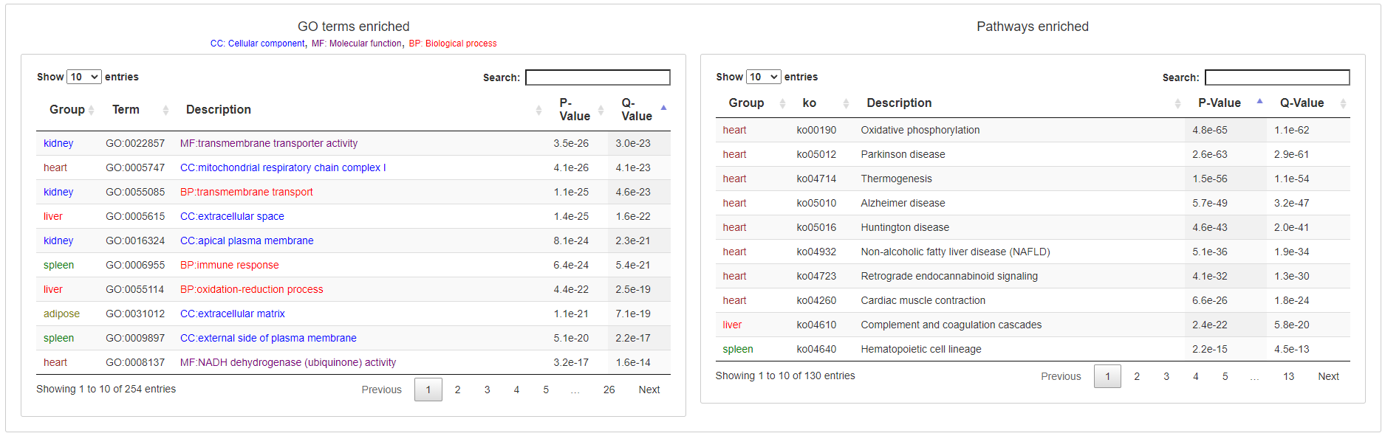This screenshot has height=436, width=1385.
Task: Sort Pathways table by Group sort arrows
Action: [782, 103]
